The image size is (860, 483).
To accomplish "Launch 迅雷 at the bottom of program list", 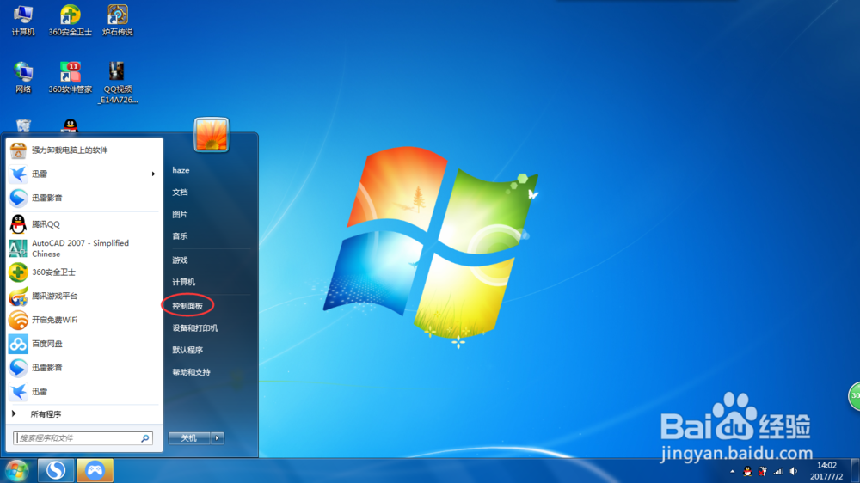I will (84, 391).
